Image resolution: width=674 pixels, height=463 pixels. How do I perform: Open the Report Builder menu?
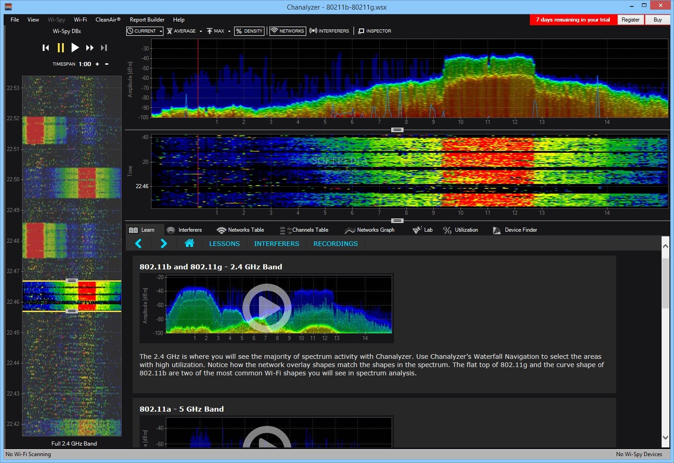[x=147, y=20]
